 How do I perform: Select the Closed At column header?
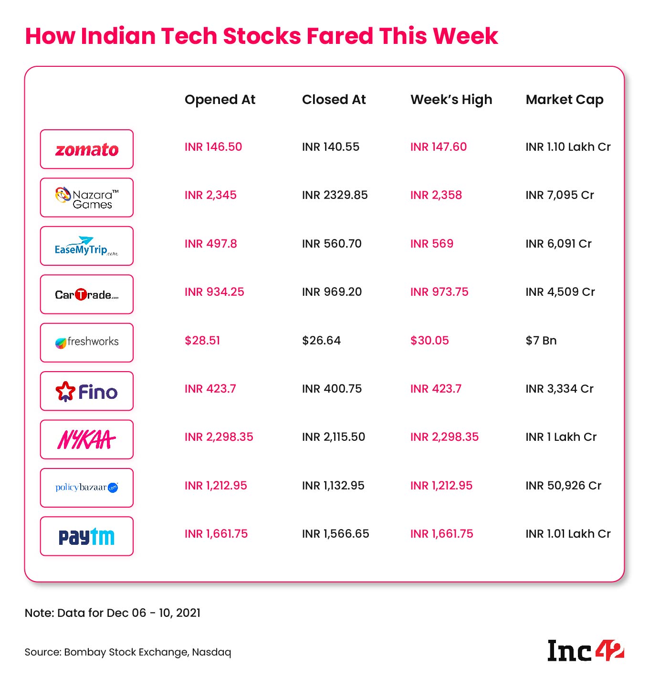pyautogui.click(x=334, y=100)
